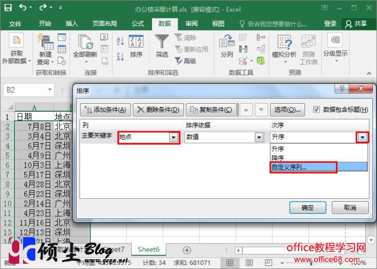Screen dimensions: 377x269
Task: Collapse the ribbon with the arrow
Action: (x=369, y=73)
